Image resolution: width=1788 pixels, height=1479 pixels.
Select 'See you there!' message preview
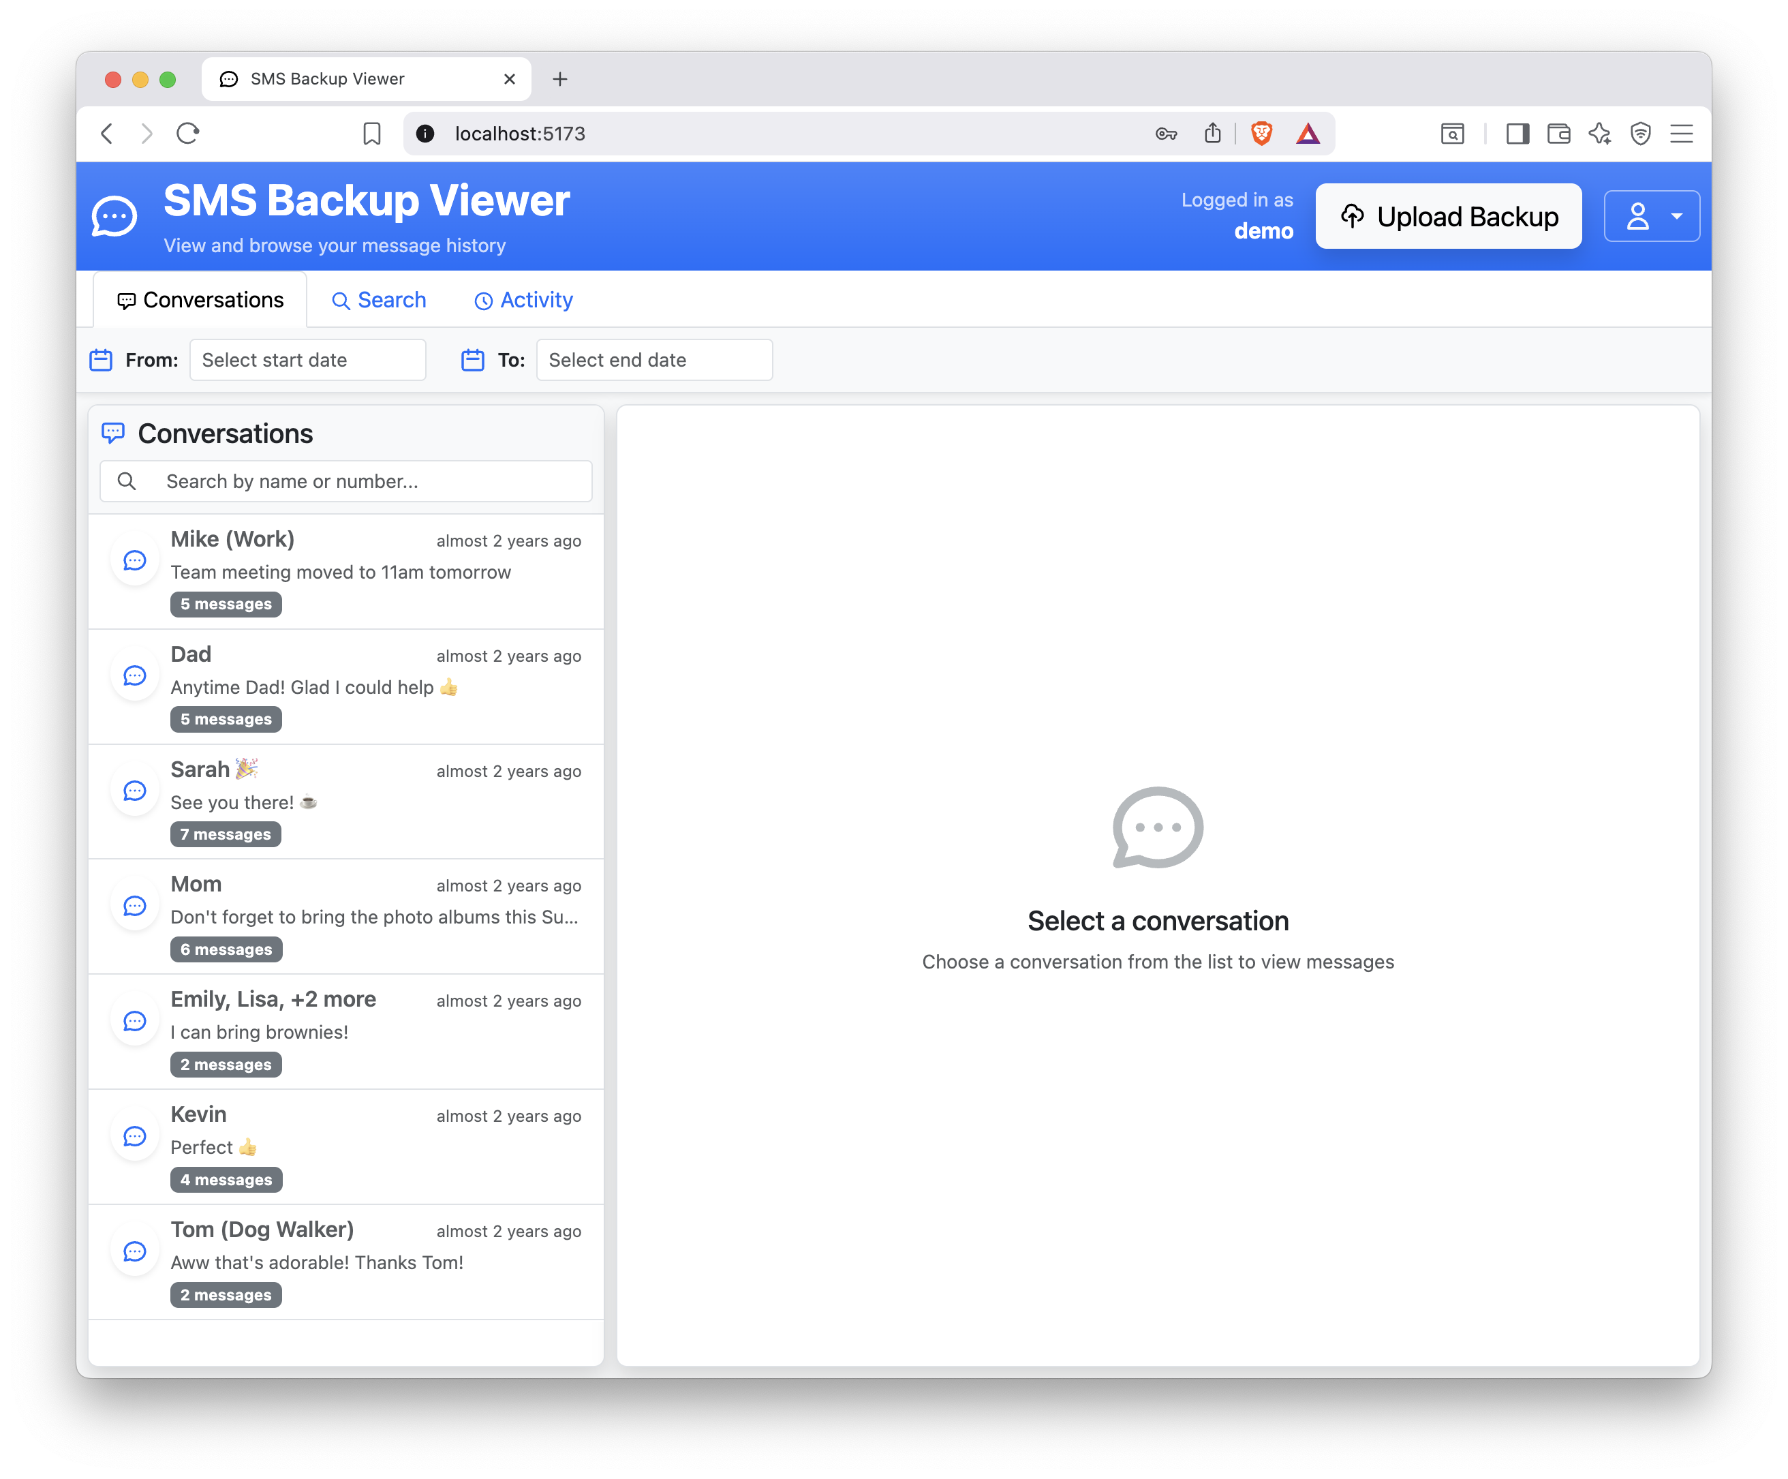coord(245,802)
